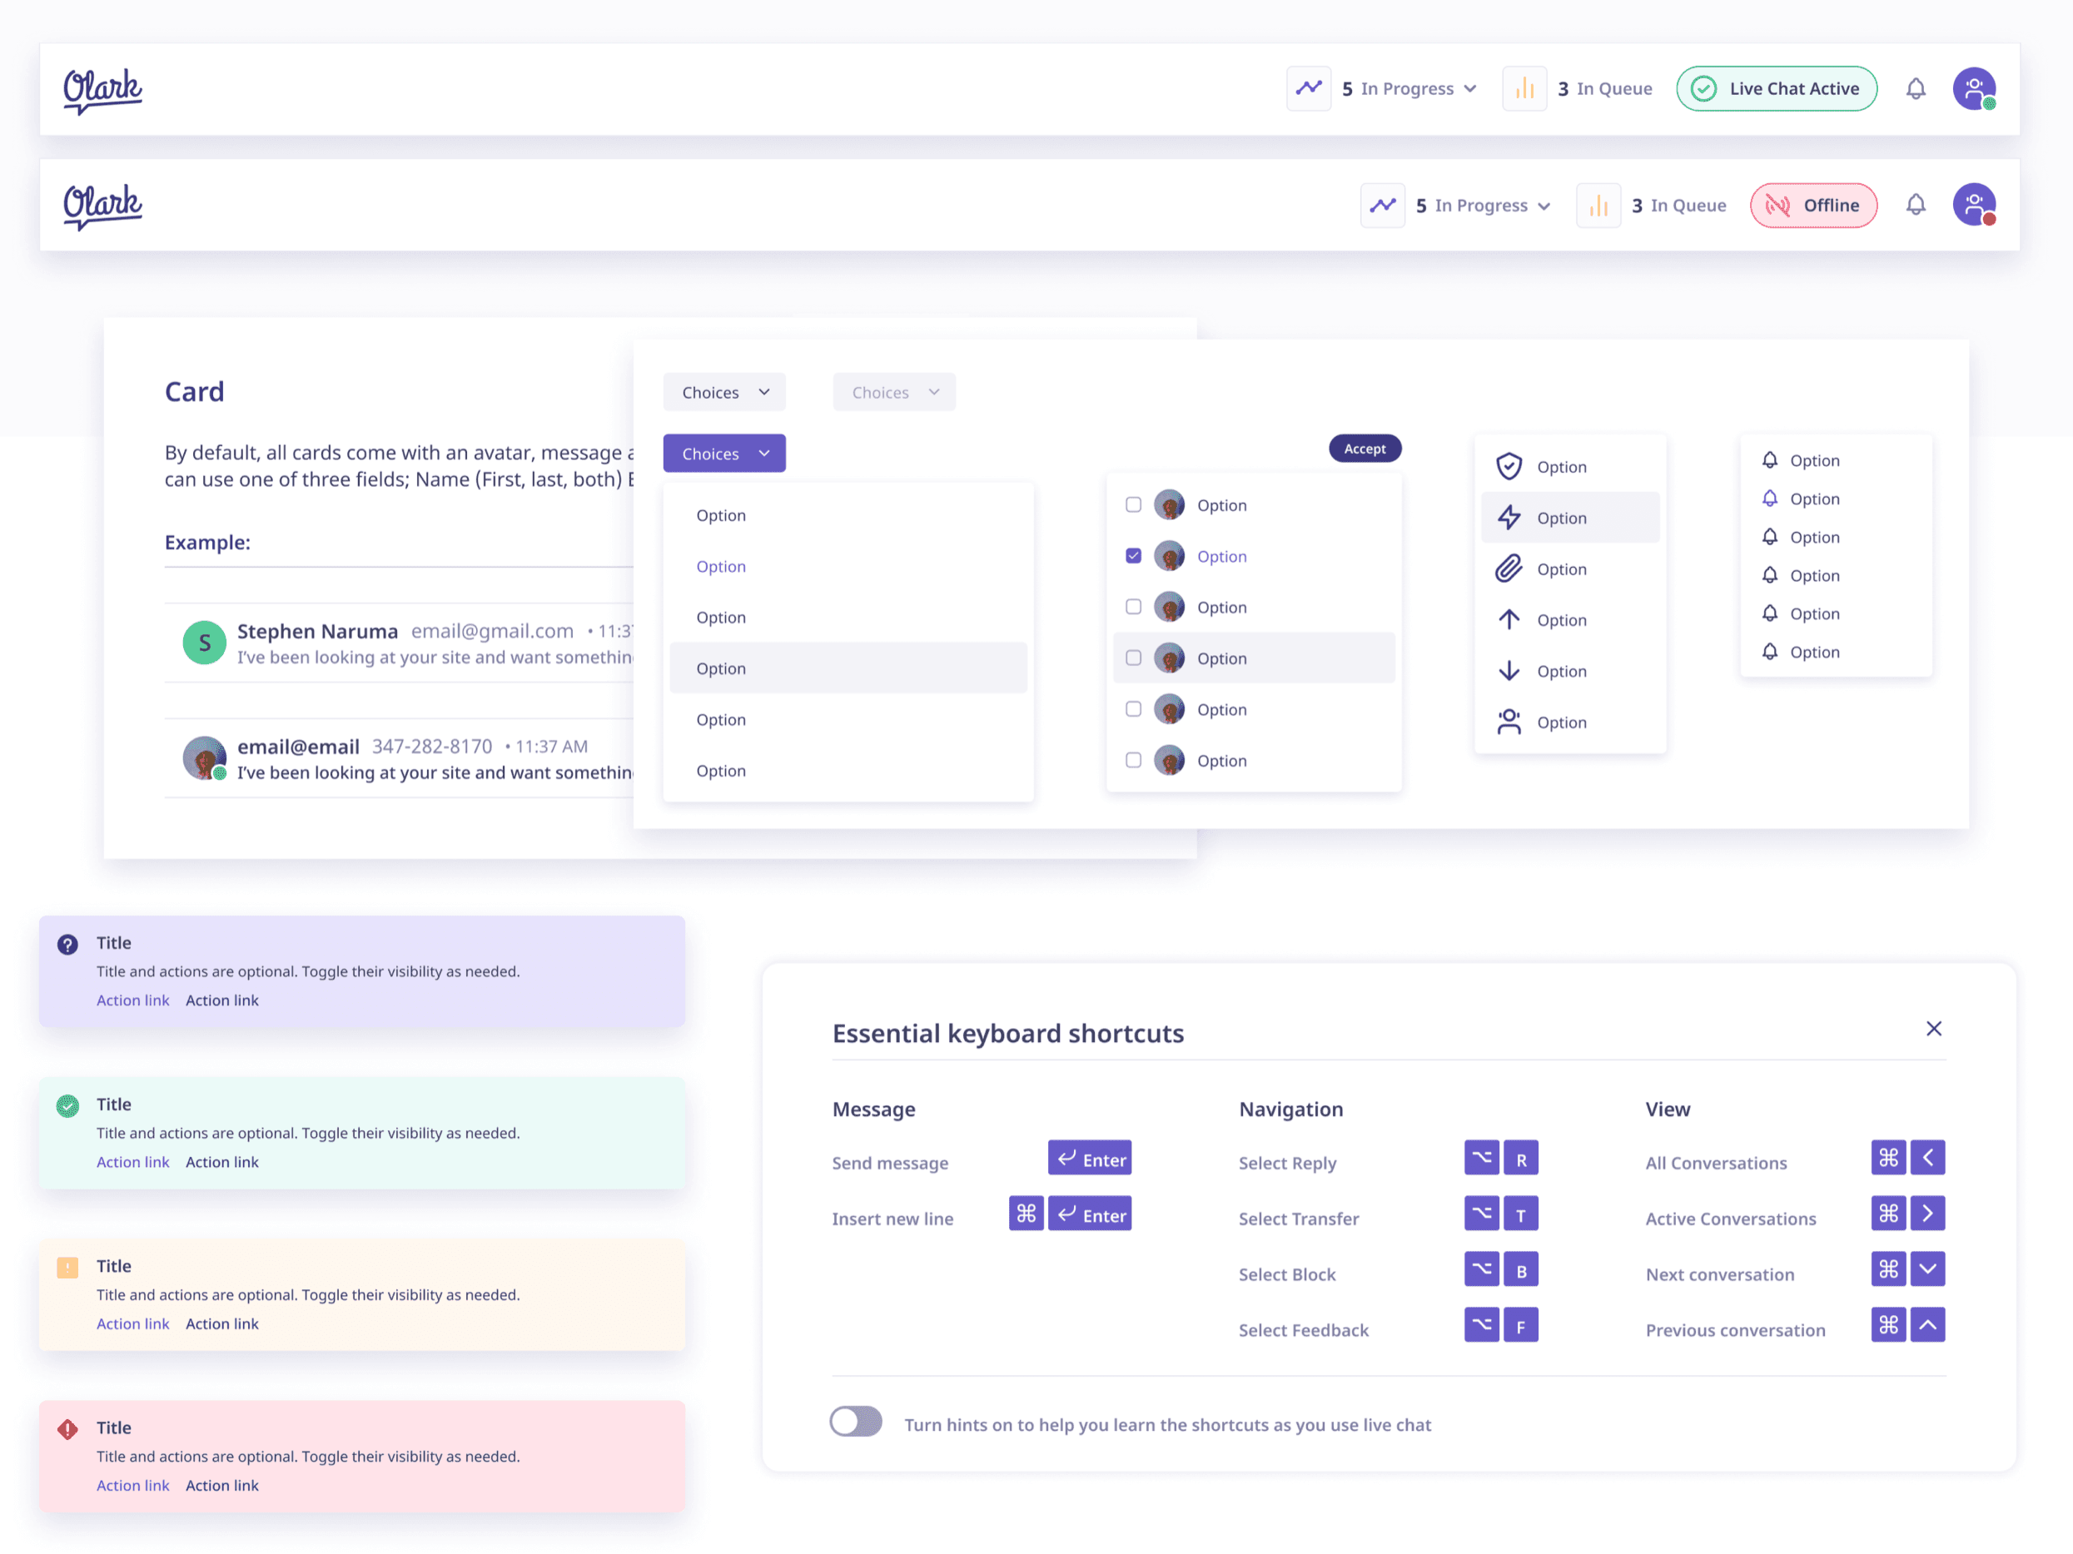The image size is (2073, 1554).
Task: Close the Essential keyboard shortcuts dialog
Action: (x=1933, y=1029)
